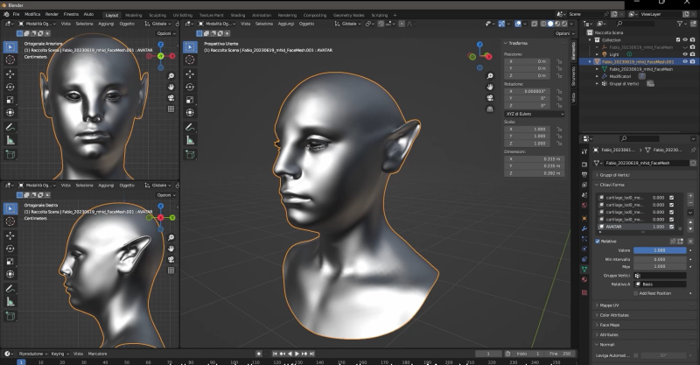Activate the Scale tool in main viewport
This screenshot has height=365, width=700.
(190, 100)
